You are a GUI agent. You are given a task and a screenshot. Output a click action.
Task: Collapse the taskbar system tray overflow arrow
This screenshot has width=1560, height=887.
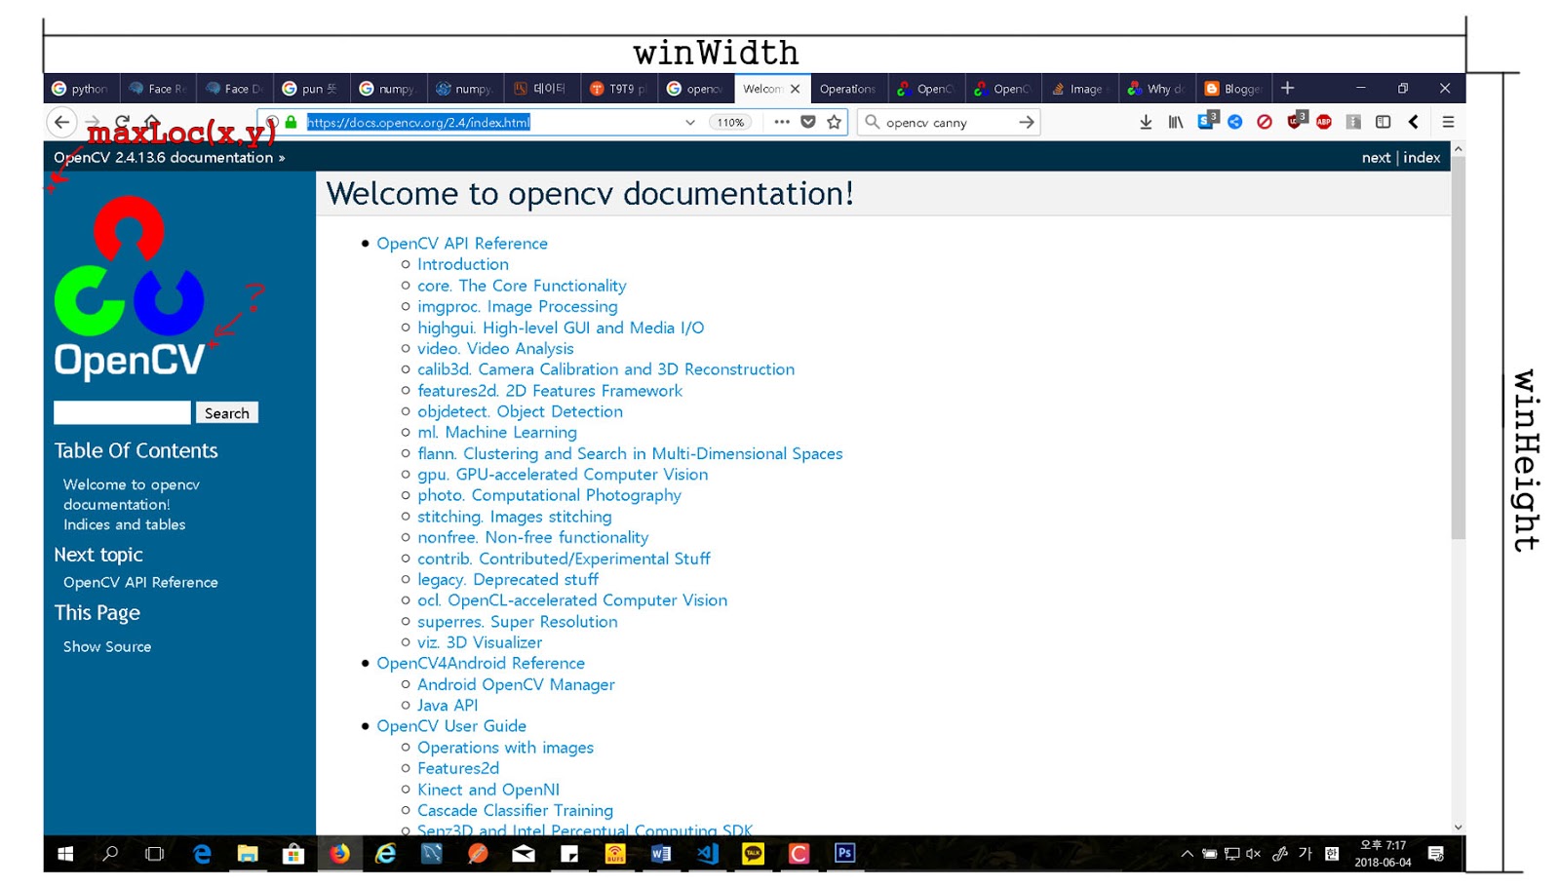(1189, 853)
